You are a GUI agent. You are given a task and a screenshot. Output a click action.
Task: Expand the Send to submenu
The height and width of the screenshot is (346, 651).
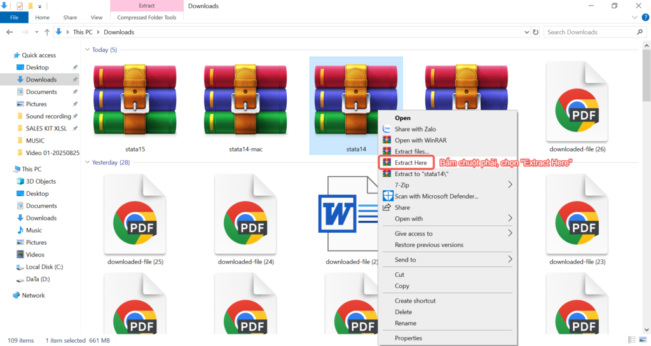click(510, 259)
